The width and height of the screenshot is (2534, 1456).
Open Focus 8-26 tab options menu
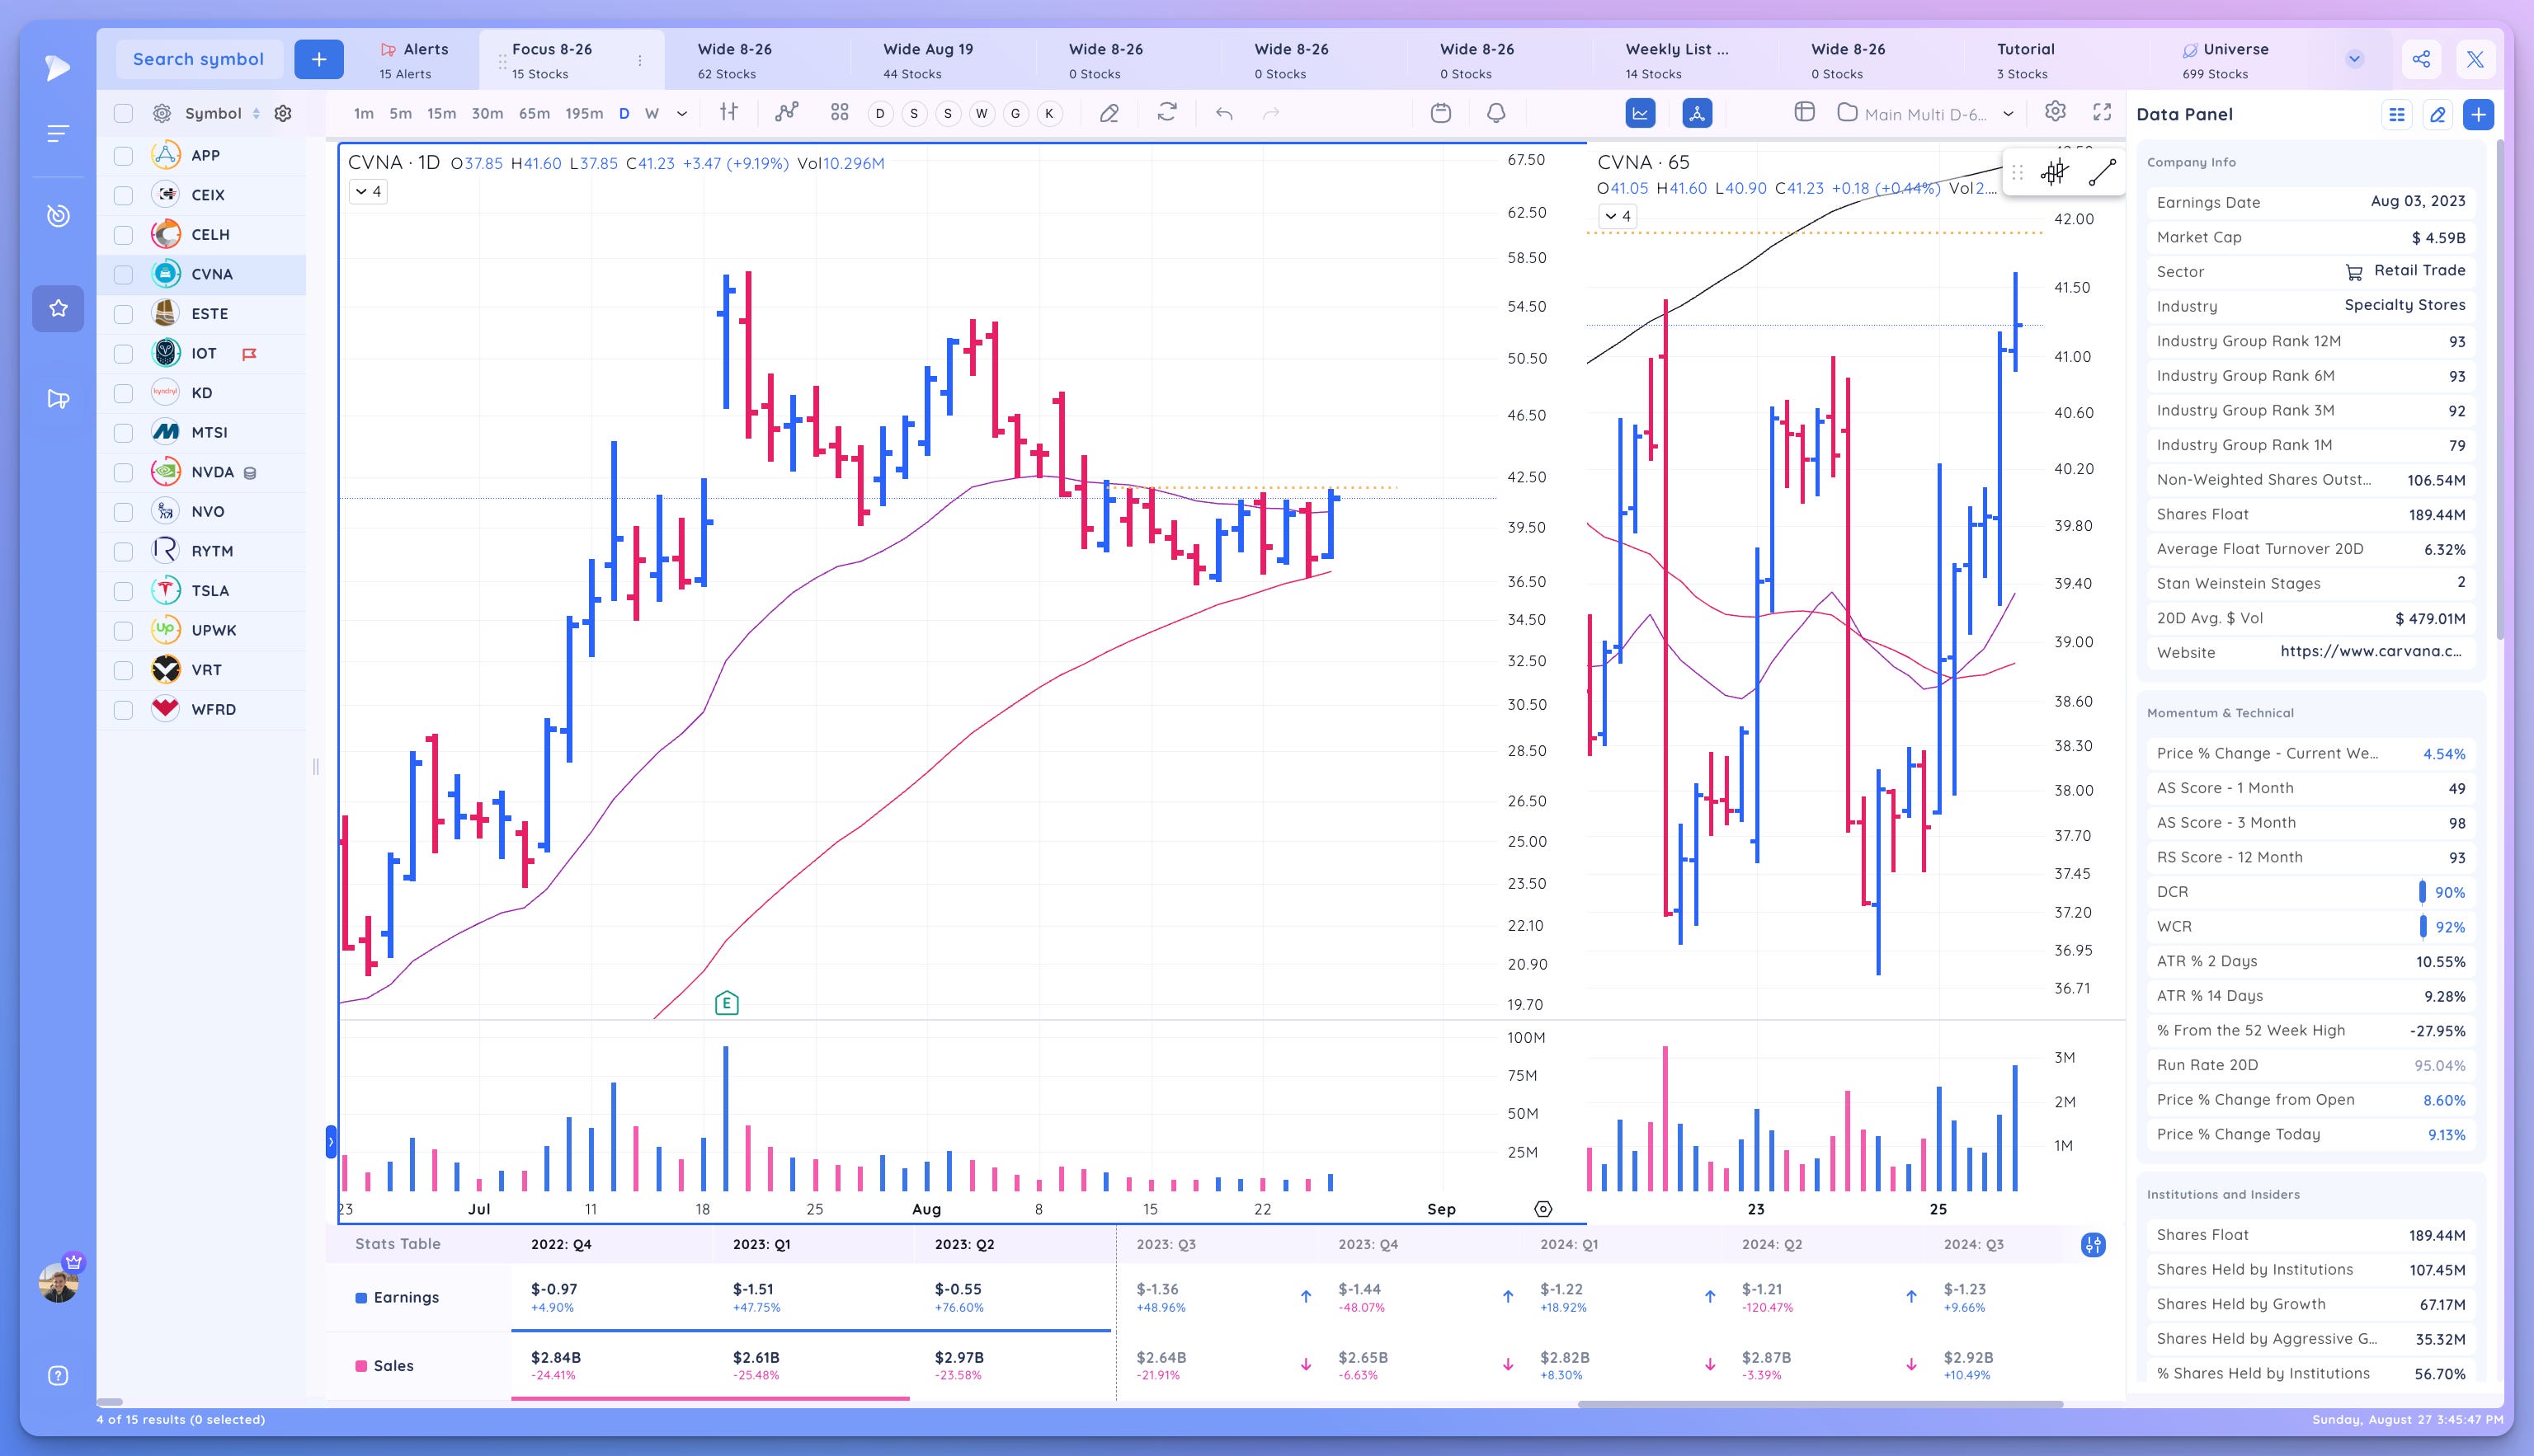640,60
